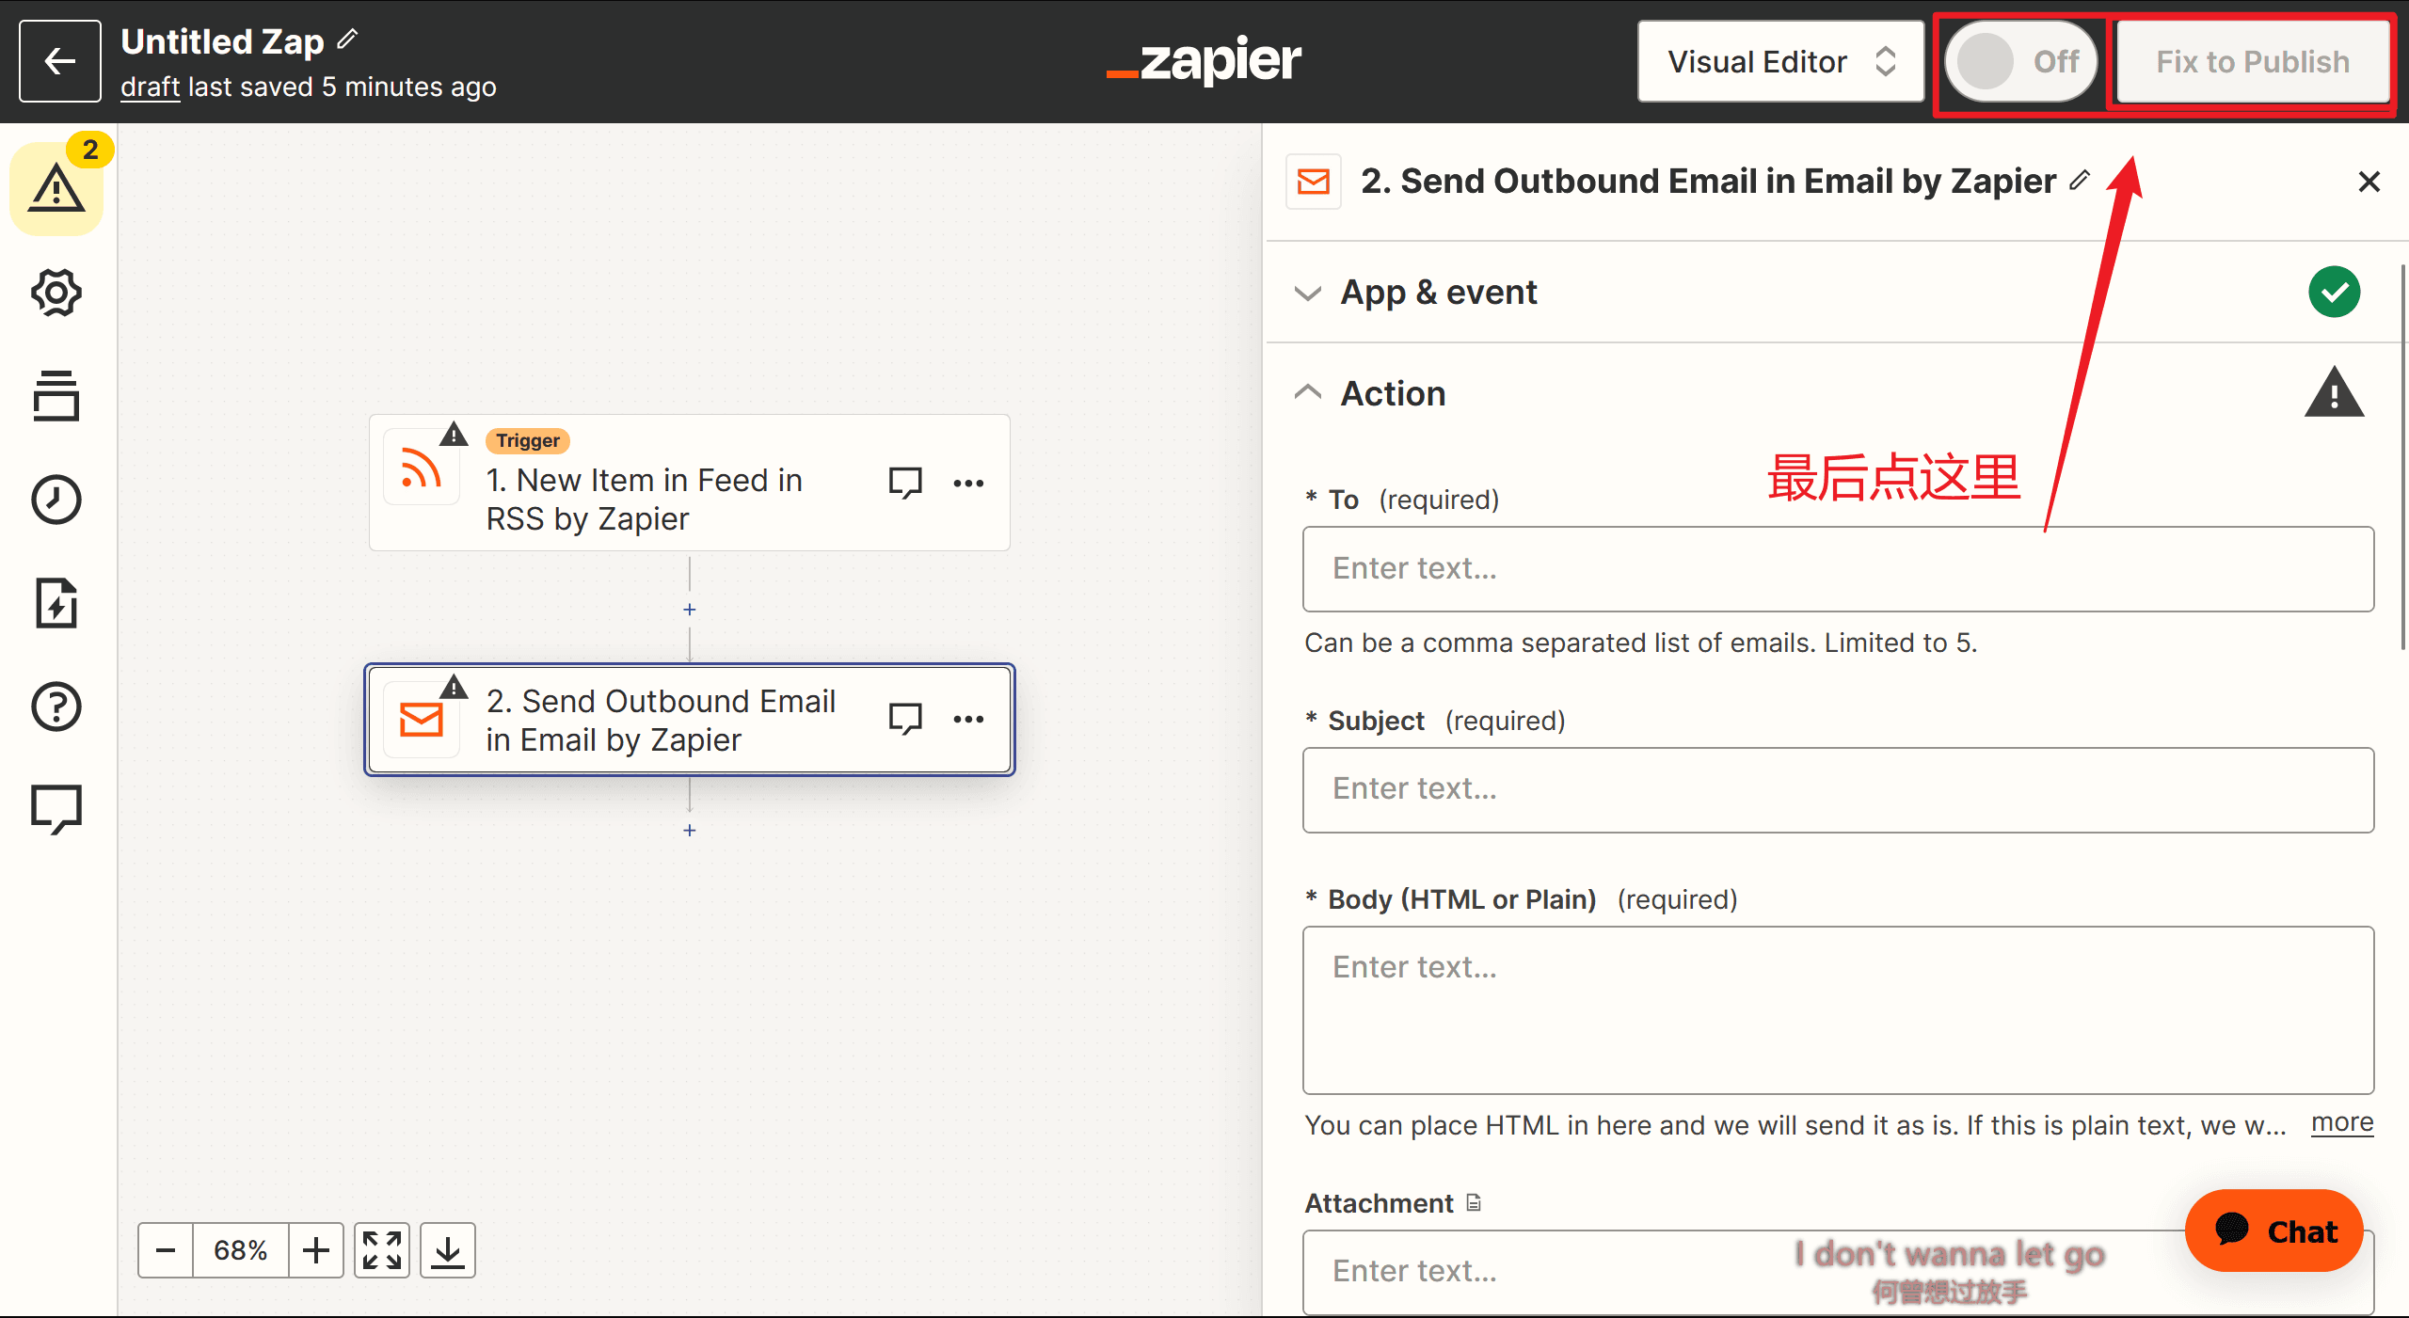2409x1318 pixels.
Task: Zoom out the canvas with minus button
Action: [166, 1250]
